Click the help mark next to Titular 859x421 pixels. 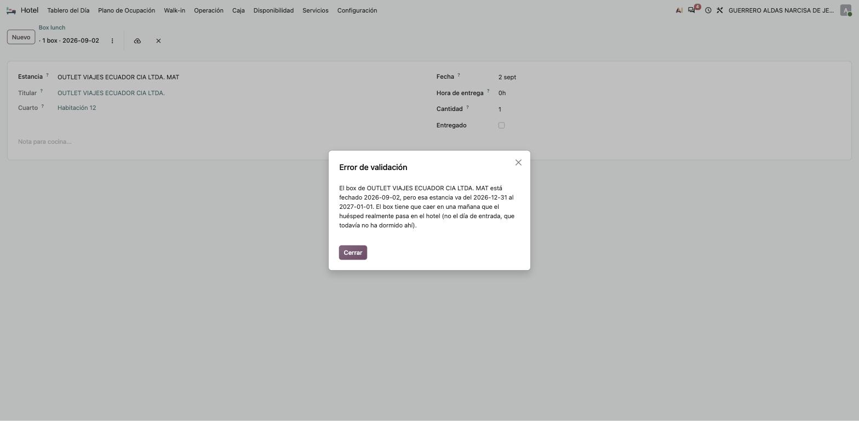point(41,91)
